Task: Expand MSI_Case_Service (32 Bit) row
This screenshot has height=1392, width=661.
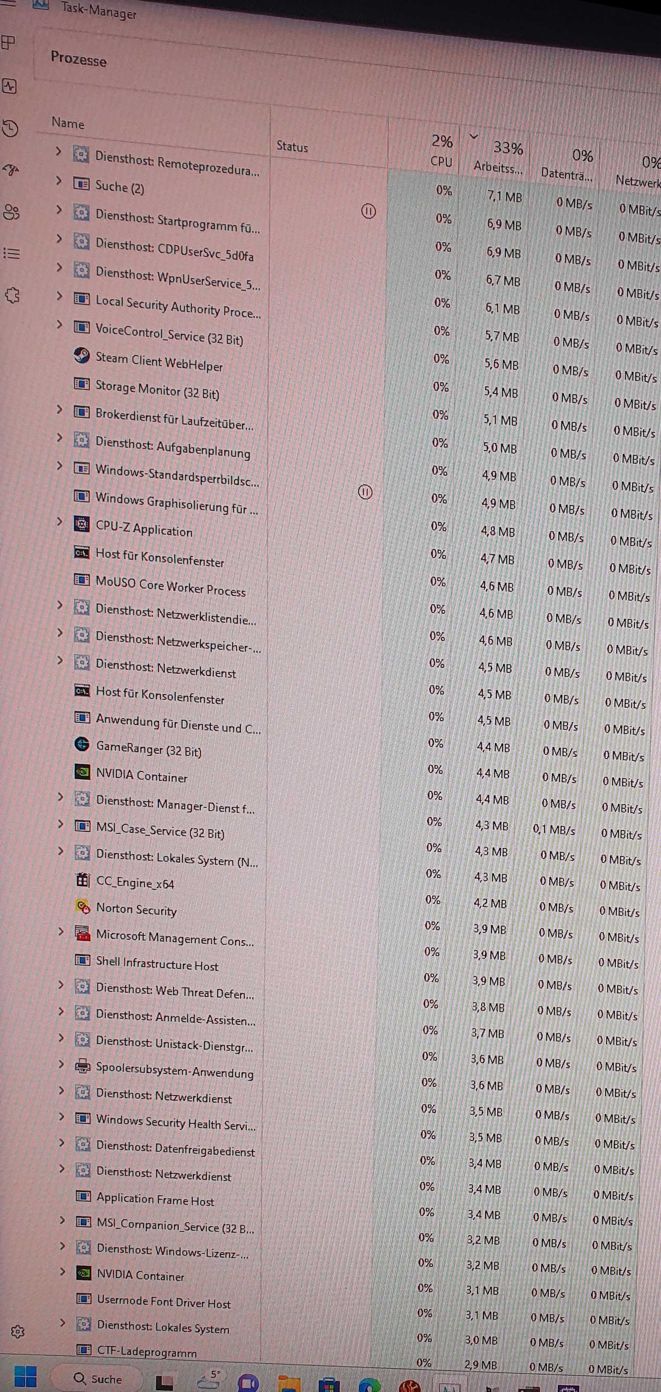Action: pyautogui.click(x=60, y=824)
